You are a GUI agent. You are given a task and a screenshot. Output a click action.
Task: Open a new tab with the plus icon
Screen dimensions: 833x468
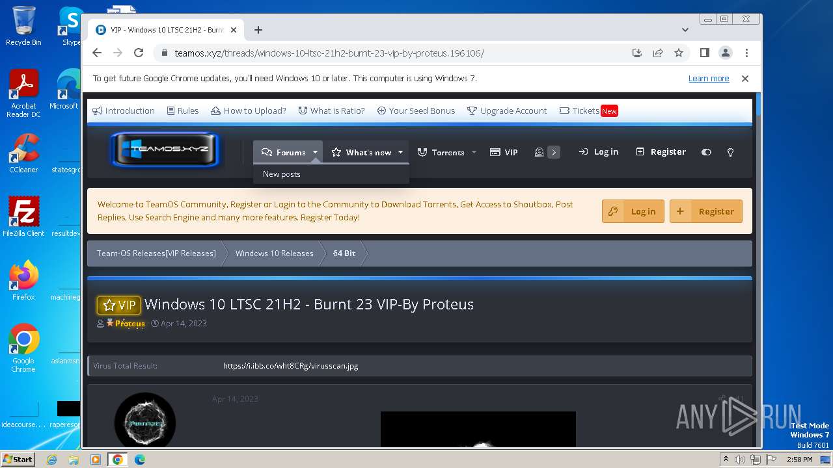258,30
